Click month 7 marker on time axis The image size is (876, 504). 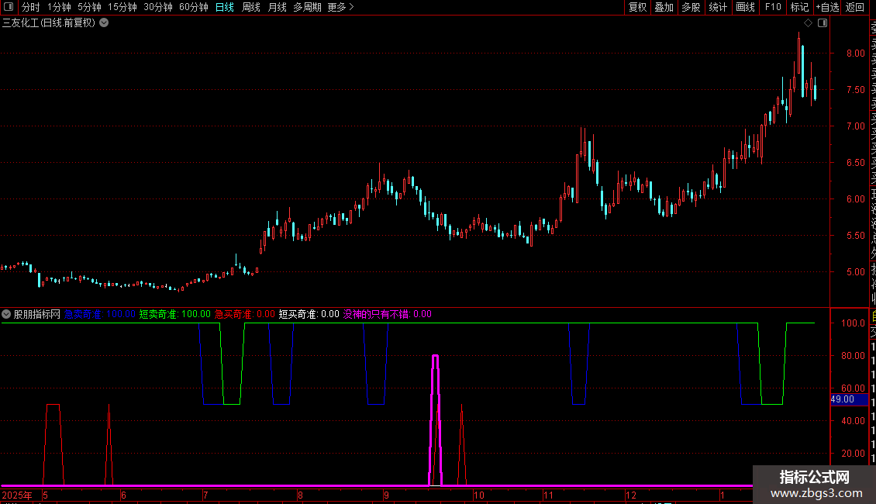(x=205, y=495)
